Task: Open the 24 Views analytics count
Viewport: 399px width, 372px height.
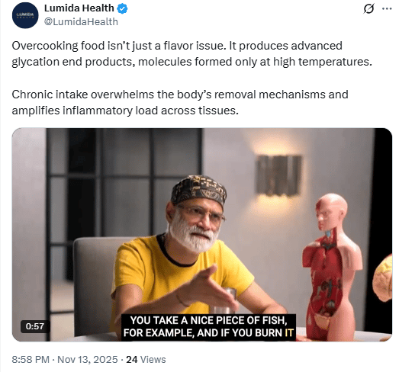Action: (146, 360)
